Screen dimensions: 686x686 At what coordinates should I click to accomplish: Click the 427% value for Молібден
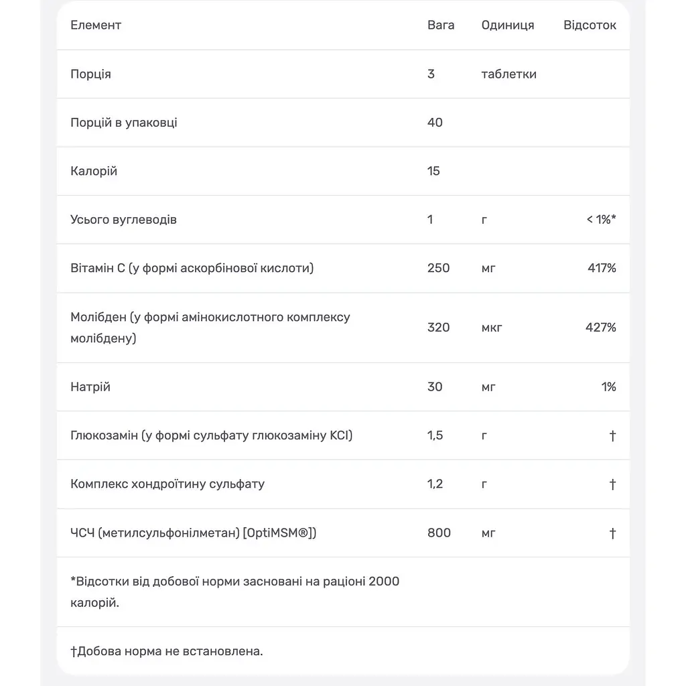pos(601,327)
